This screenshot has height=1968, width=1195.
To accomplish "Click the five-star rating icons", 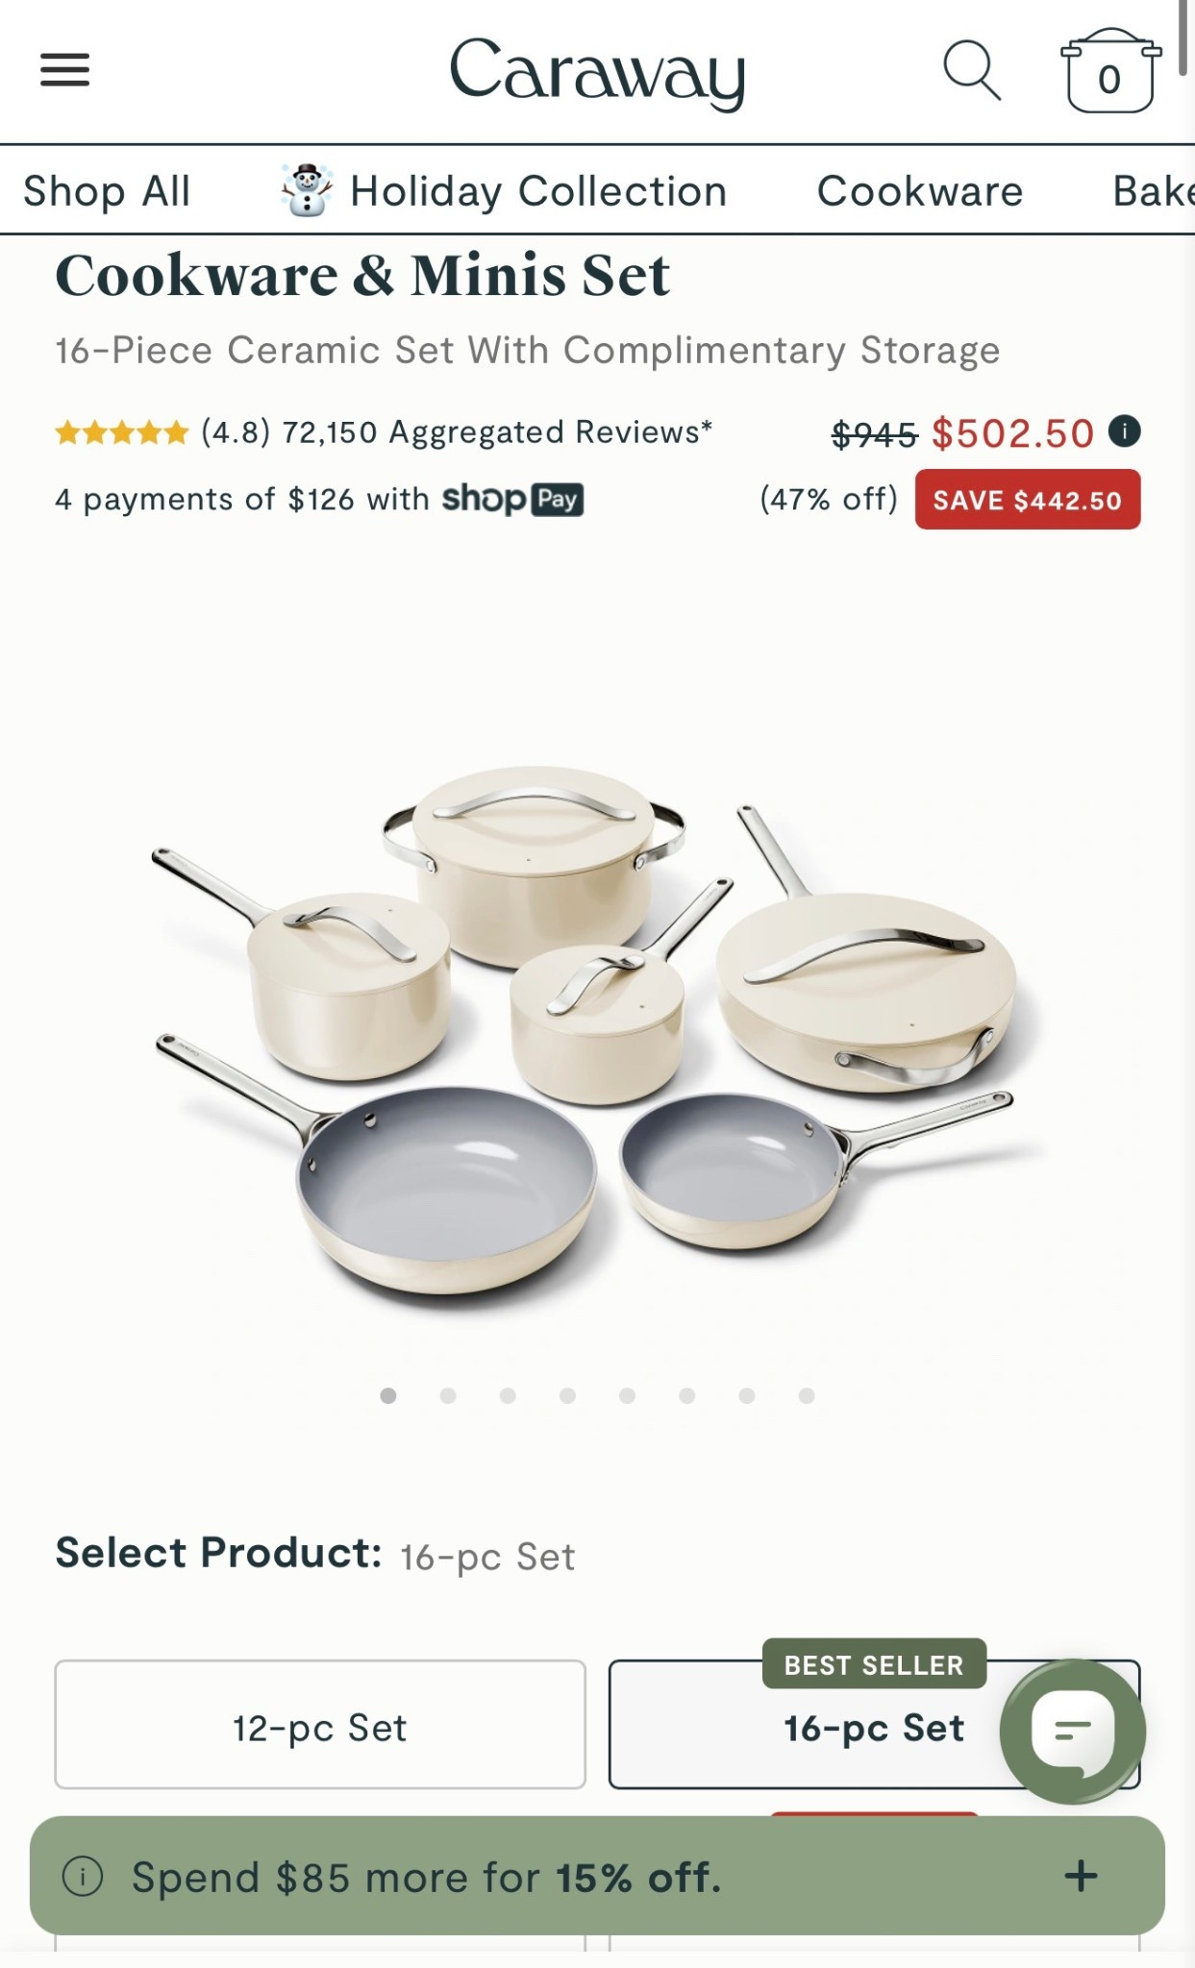I will tap(122, 432).
